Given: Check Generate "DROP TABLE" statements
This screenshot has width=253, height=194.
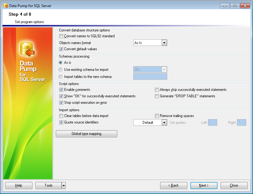Looking at the screenshot, I should click(157, 96).
